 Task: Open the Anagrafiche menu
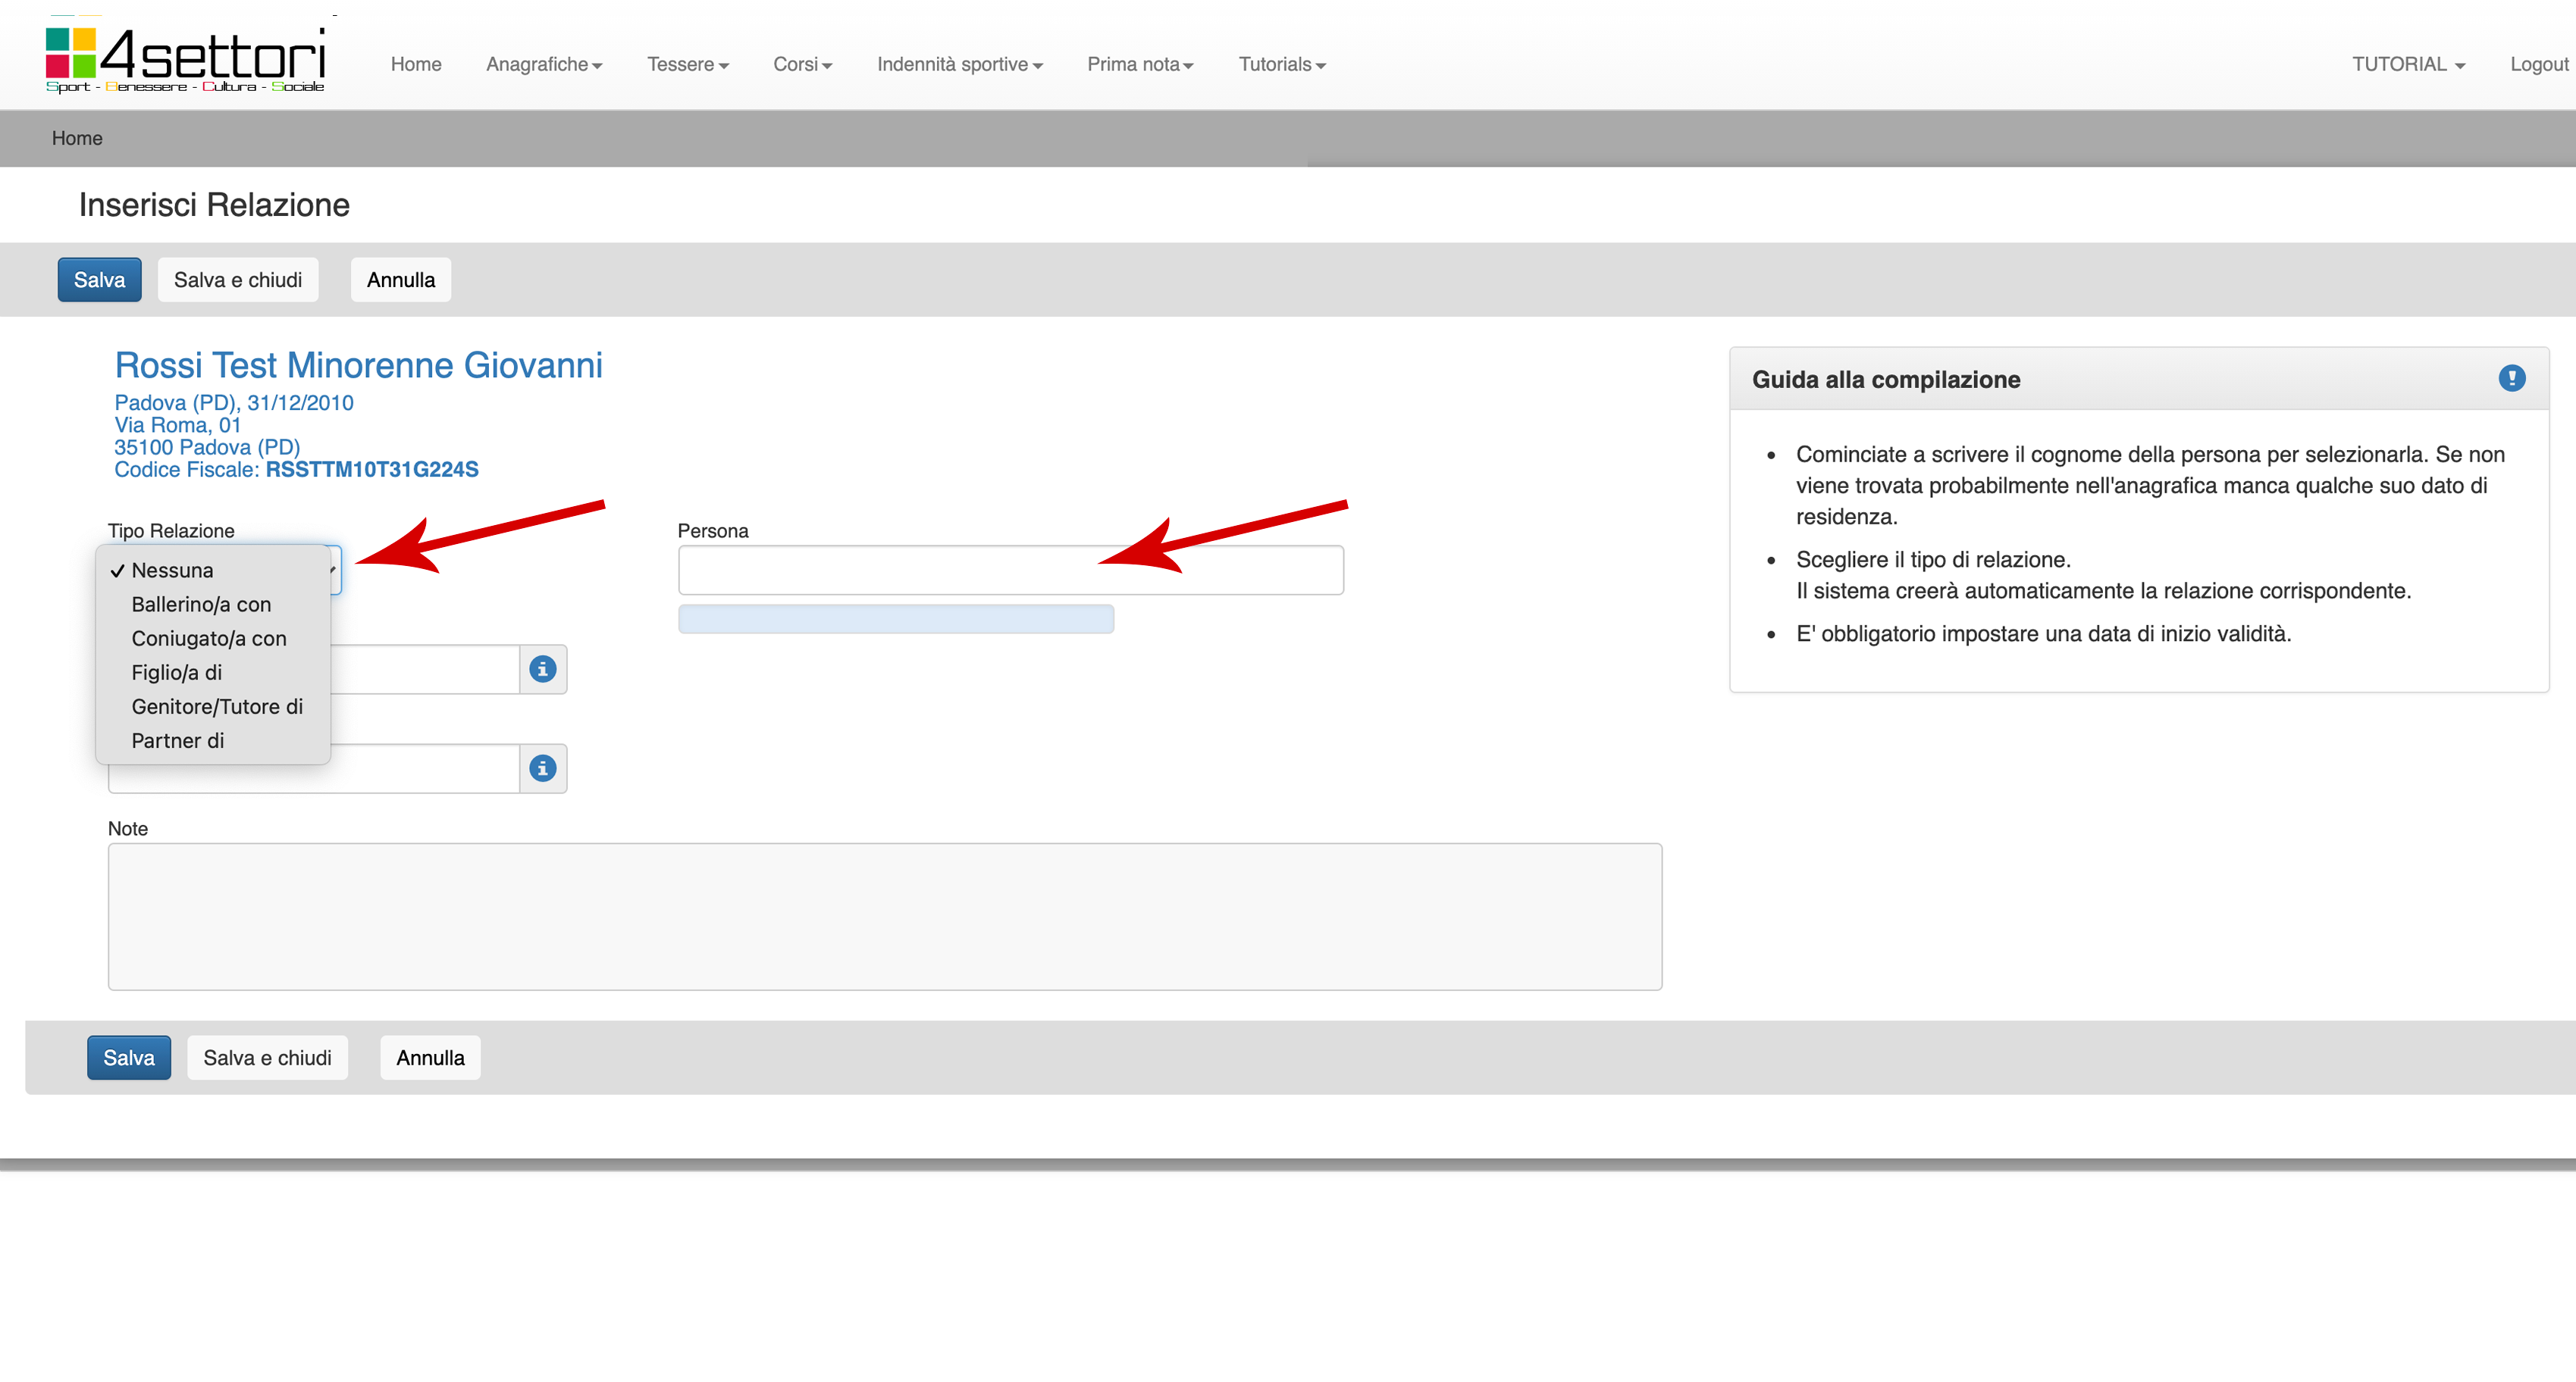543,64
